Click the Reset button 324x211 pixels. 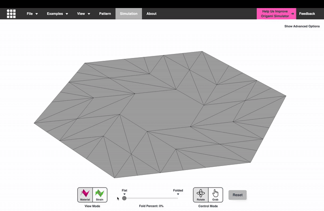pos(237,195)
